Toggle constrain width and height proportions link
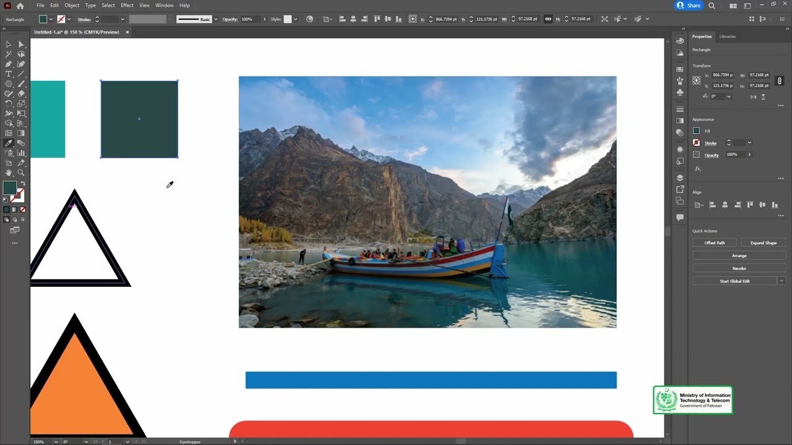This screenshot has height=445, width=792. (780, 80)
